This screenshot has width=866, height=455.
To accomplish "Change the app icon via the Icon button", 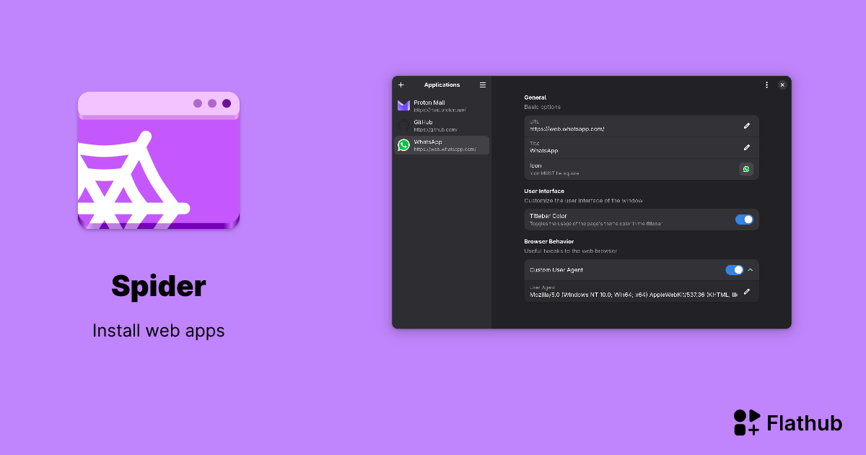I will point(747,169).
